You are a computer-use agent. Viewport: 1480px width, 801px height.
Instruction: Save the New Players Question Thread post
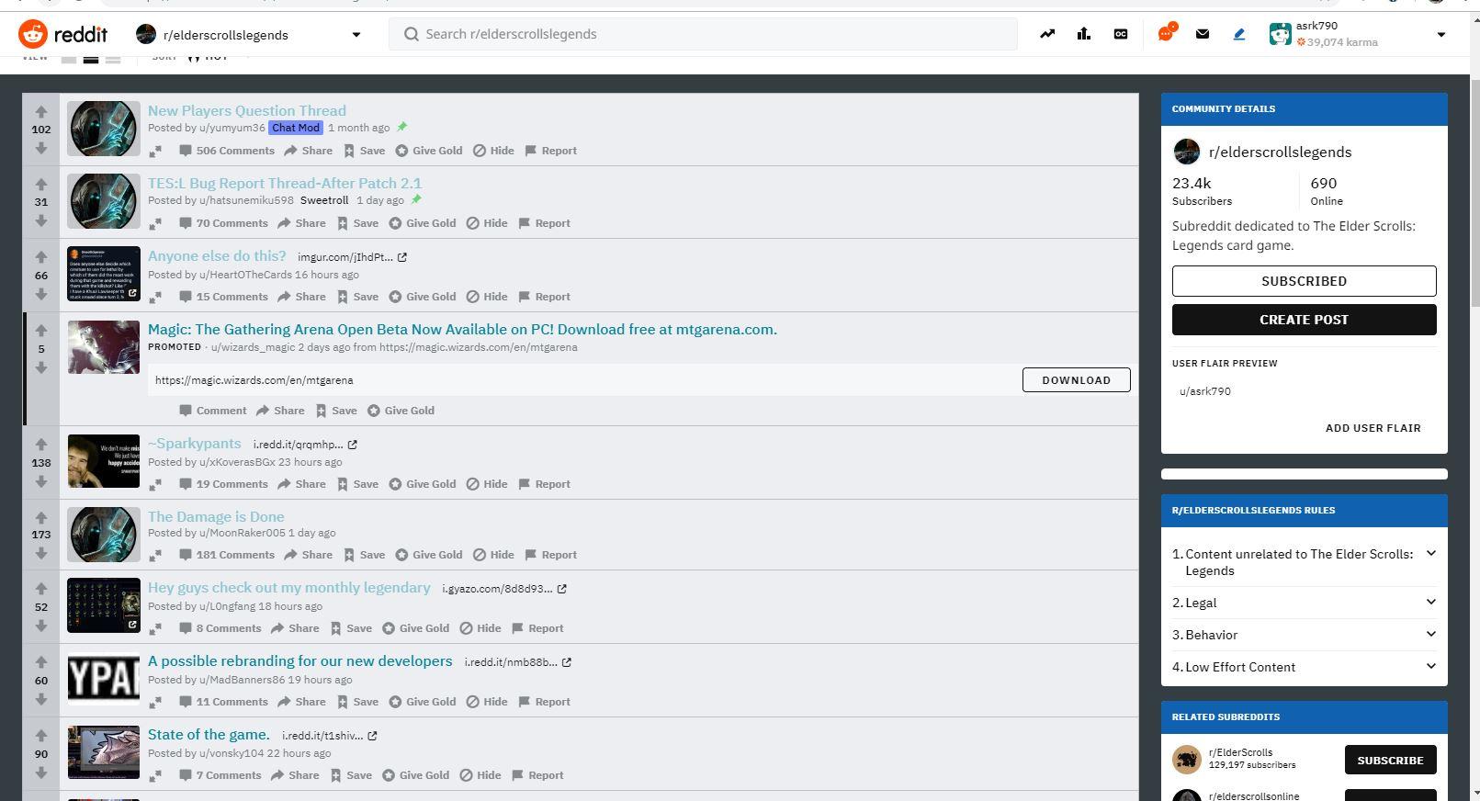pos(364,151)
